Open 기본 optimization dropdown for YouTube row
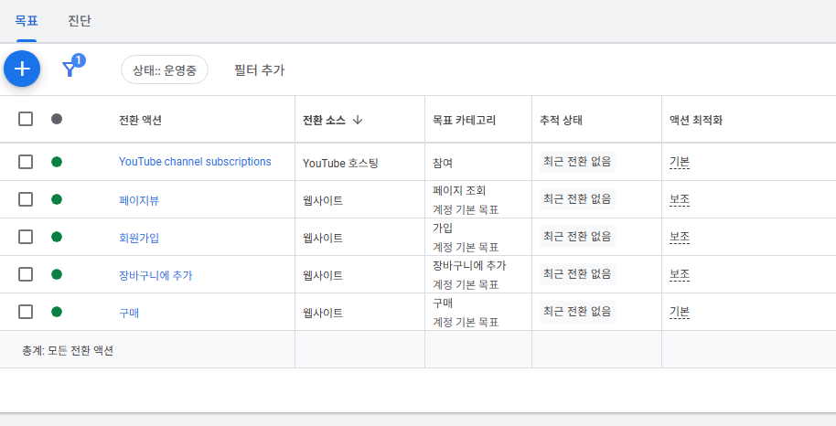The image size is (836, 426). tap(680, 162)
